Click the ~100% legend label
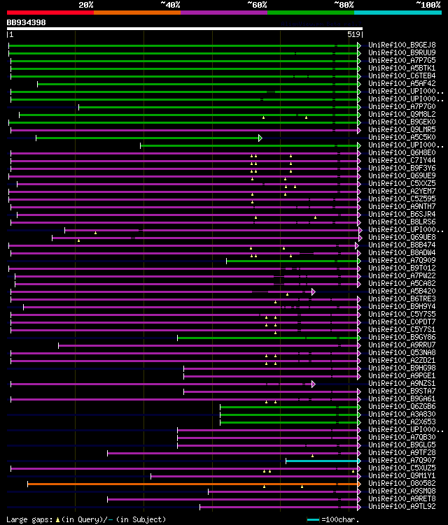Image resolution: width=448 pixels, height=525 pixels. [428, 5]
